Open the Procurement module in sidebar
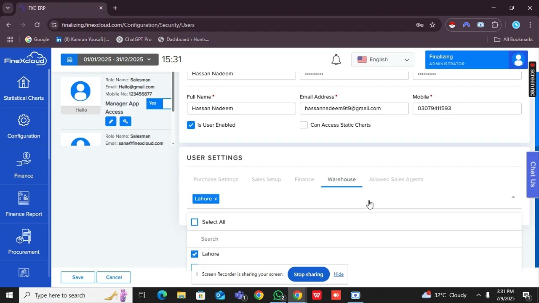The width and height of the screenshot is (539, 303). (x=24, y=242)
